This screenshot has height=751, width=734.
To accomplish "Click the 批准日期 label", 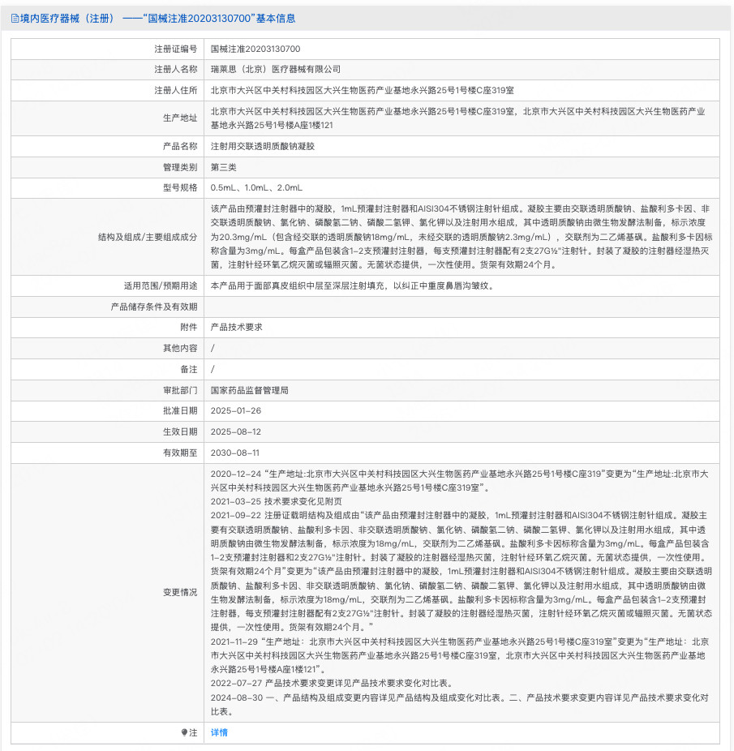I will click(x=180, y=410).
